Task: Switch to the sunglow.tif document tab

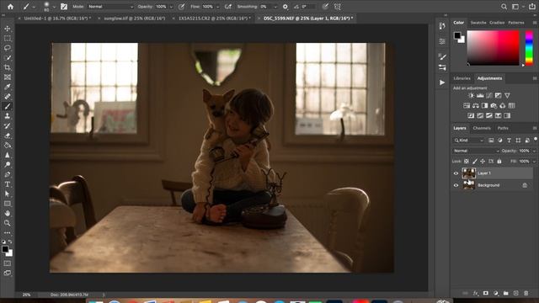Action: pyautogui.click(x=135, y=19)
